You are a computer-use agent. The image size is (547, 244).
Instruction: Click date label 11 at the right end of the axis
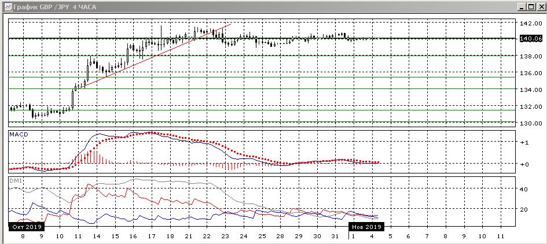[501, 236]
